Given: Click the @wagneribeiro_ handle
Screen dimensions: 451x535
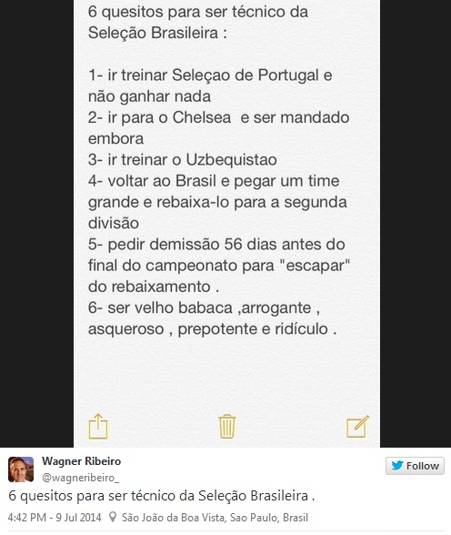Looking at the screenshot, I should tap(80, 478).
